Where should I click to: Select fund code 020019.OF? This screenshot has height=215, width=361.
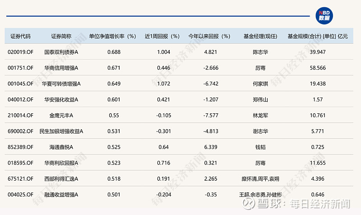20,52
